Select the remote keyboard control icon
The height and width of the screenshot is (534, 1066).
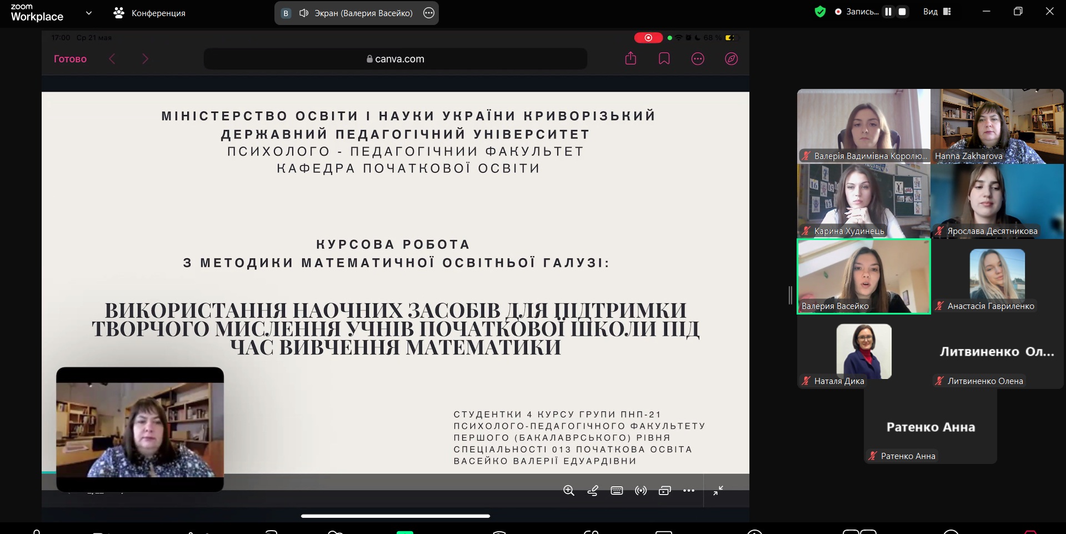[617, 491]
